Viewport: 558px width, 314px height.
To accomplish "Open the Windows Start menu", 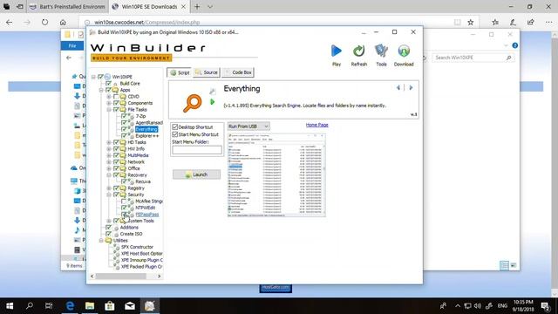I will coord(10,306).
